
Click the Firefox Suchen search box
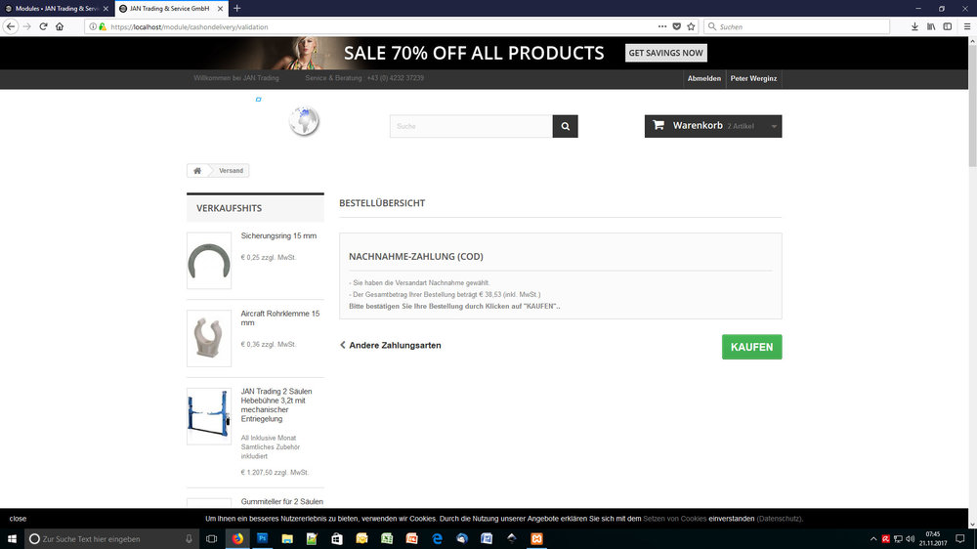pyautogui.click(x=797, y=26)
